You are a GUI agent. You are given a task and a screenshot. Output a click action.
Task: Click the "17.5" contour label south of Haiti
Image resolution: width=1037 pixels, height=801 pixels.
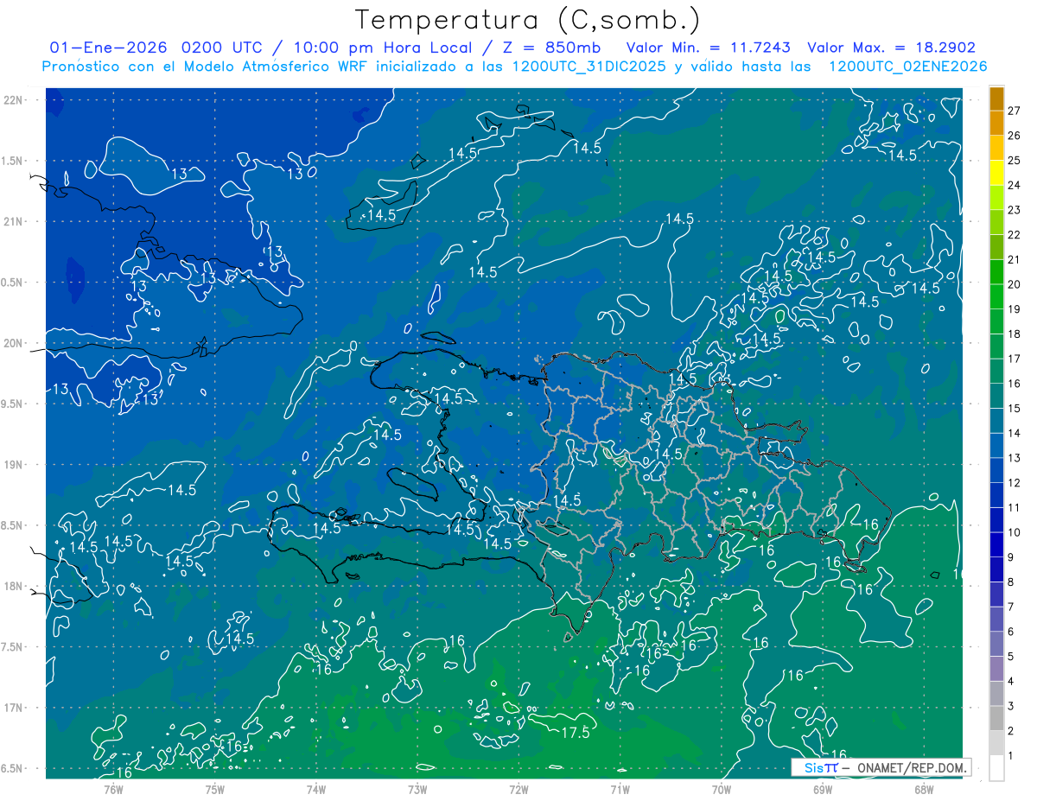575,733
